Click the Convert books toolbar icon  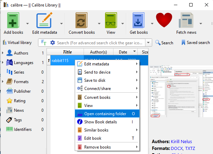tap(82, 20)
